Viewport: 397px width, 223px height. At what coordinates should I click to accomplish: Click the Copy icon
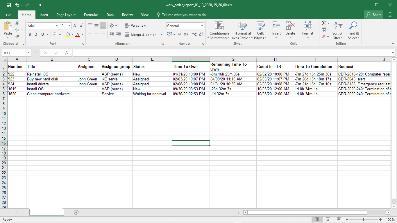pyautogui.click(x=17, y=30)
